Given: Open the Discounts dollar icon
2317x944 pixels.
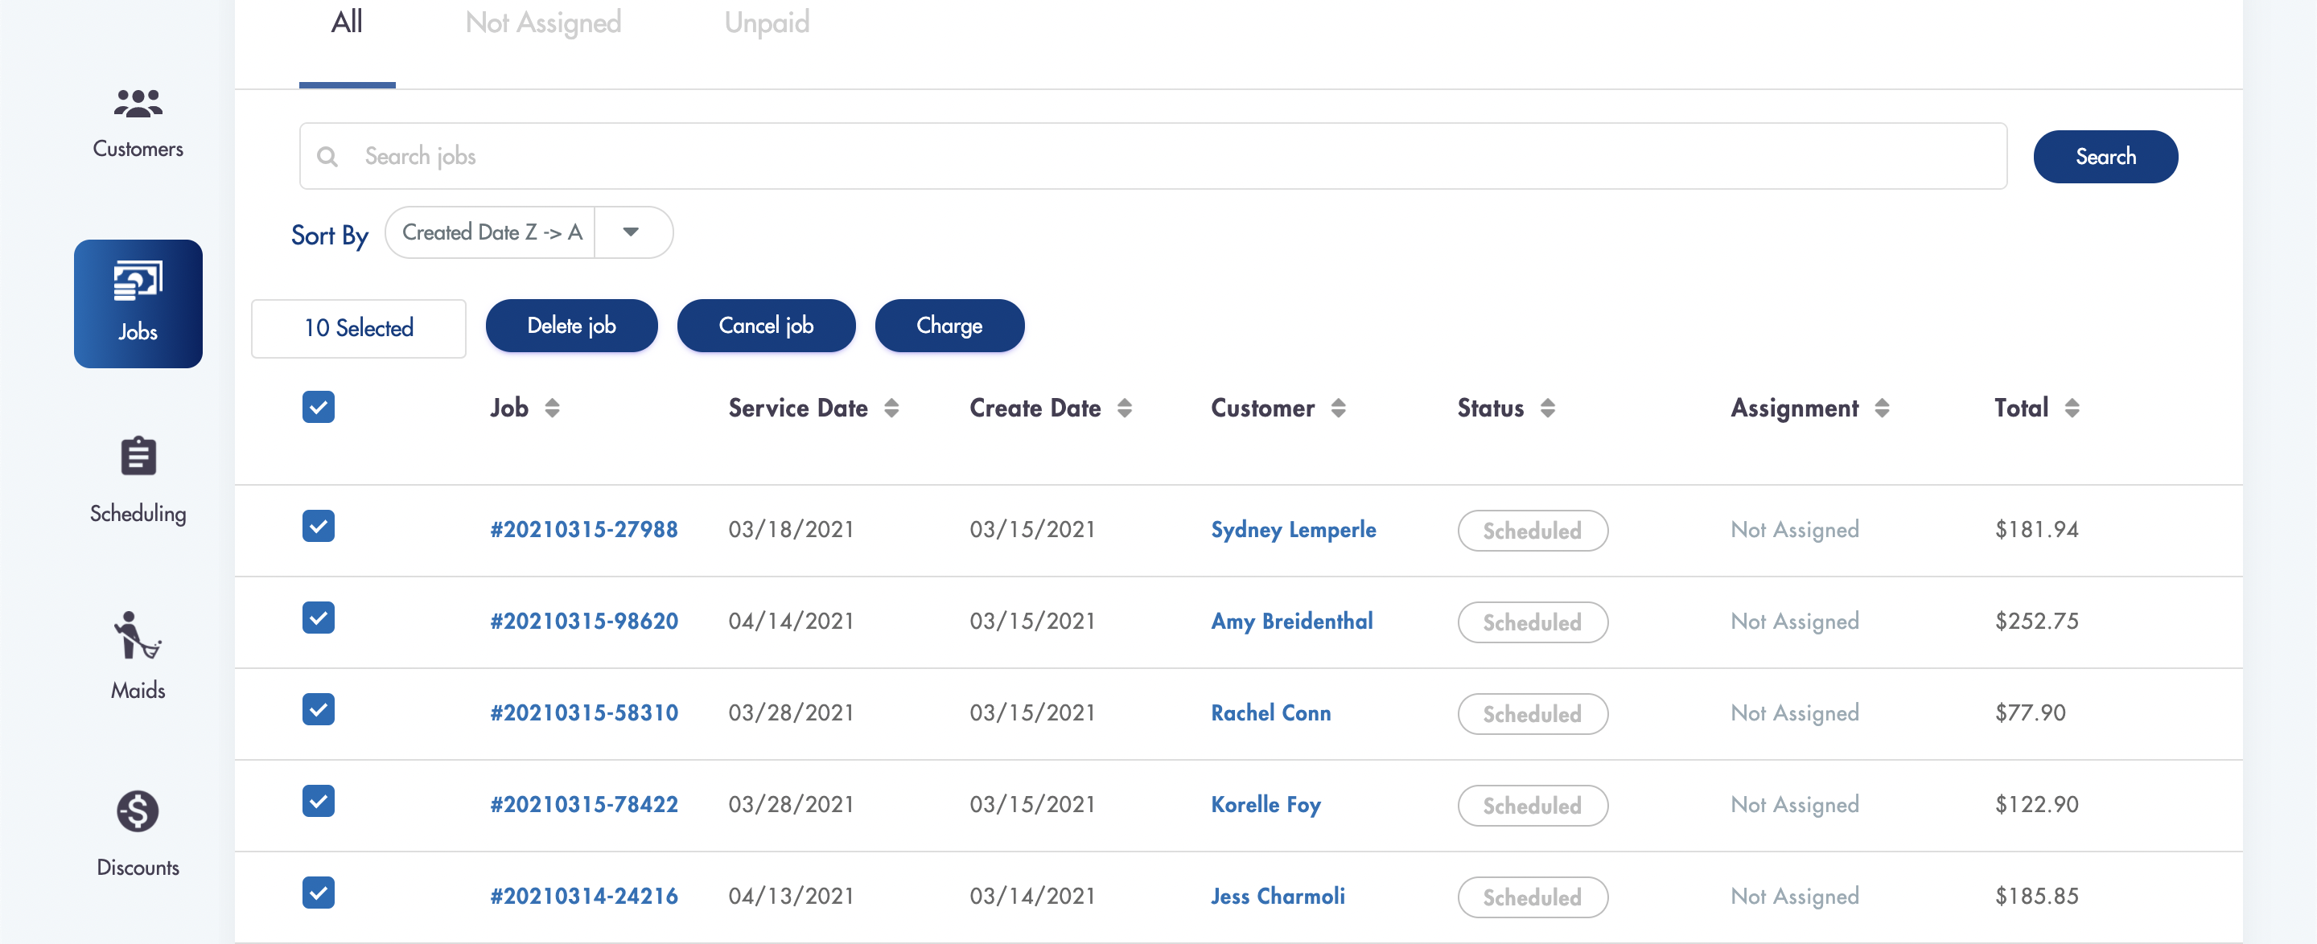Looking at the screenshot, I should 138,811.
